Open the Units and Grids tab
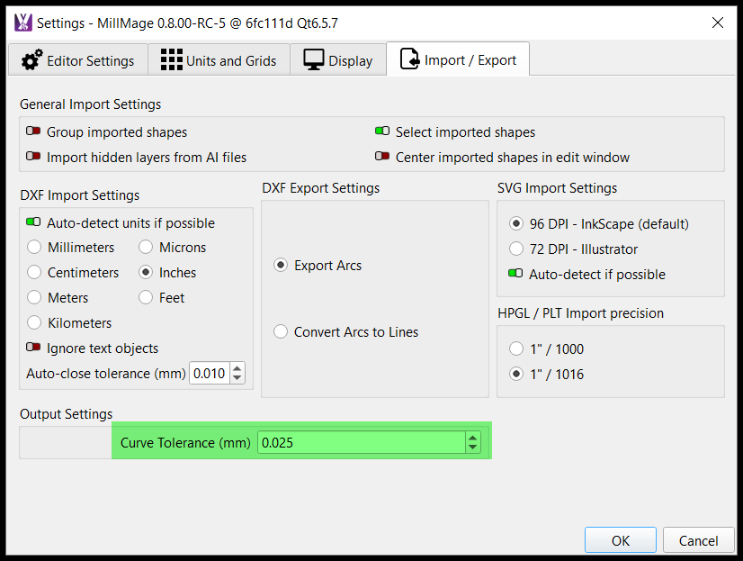The width and height of the screenshot is (743, 561). (x=219, y=59)
